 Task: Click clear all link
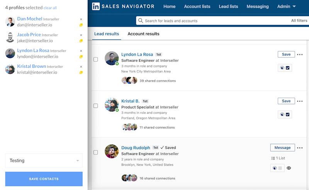pyautogui.click(x=50, y=8)
